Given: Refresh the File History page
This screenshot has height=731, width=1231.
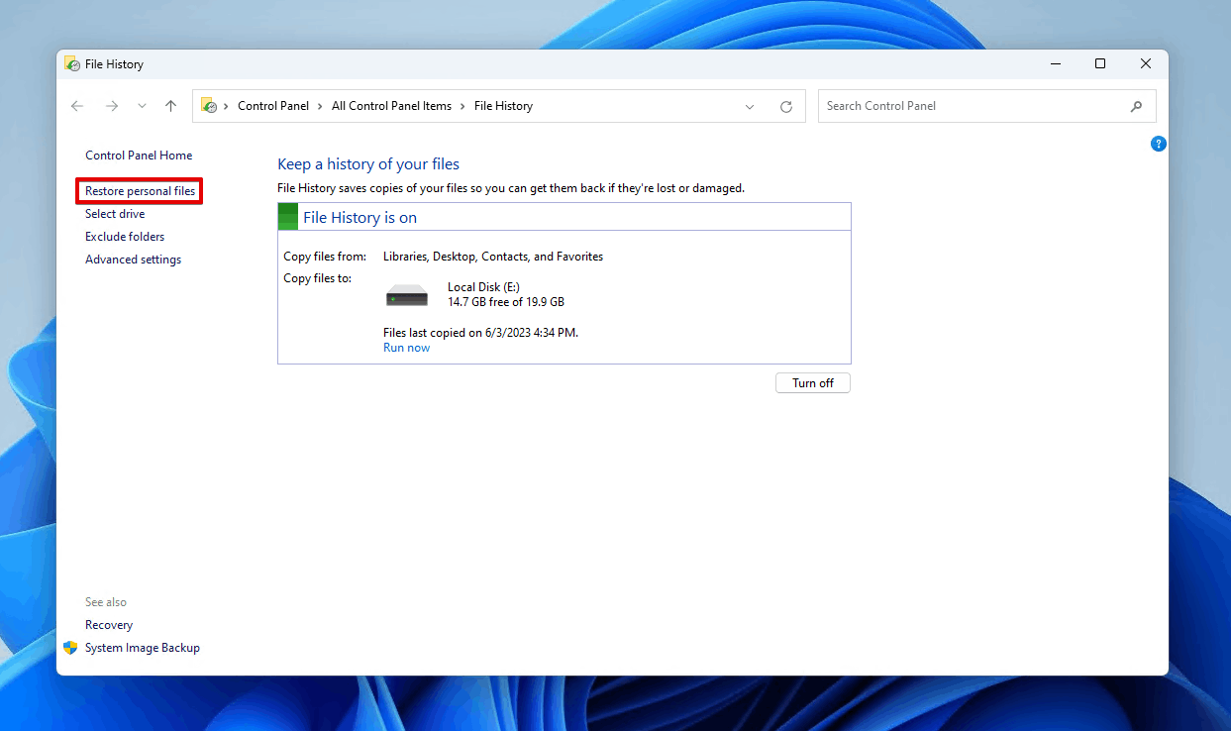Looking at the screenshot, I should [x=786, y=106].
